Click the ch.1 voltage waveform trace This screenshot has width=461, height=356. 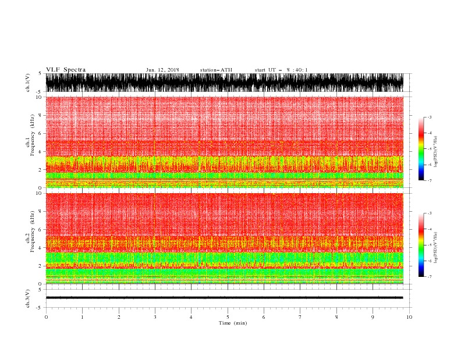pyautogui.click(x=224, y=83)
